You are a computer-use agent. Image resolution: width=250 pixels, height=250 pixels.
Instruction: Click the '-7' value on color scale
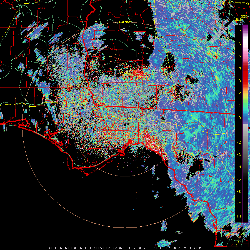pos(239,204)
